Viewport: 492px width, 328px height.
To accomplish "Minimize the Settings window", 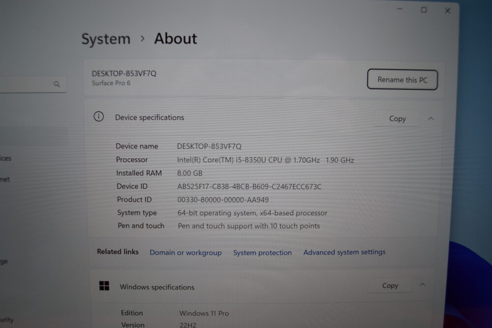I will pos(400,9).
